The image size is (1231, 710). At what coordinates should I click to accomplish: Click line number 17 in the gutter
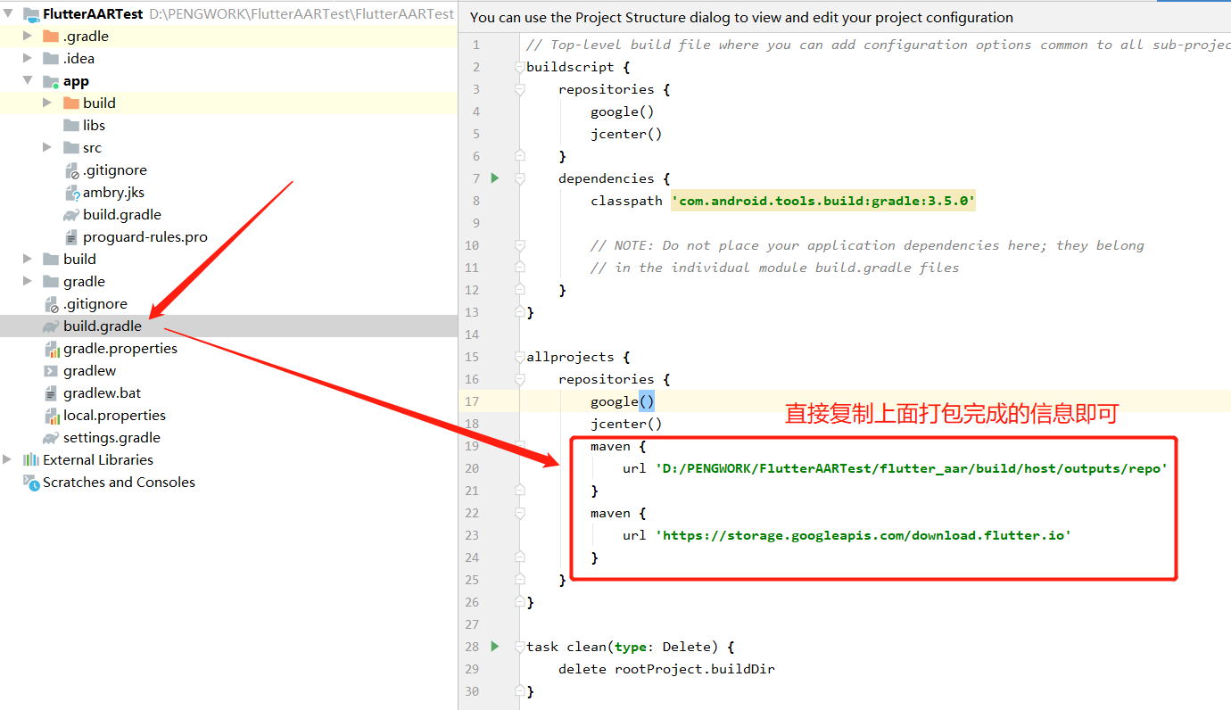(472, 400)
